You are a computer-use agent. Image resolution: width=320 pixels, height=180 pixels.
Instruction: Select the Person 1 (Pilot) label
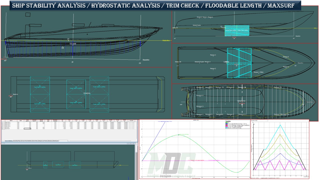coord(258,72)
